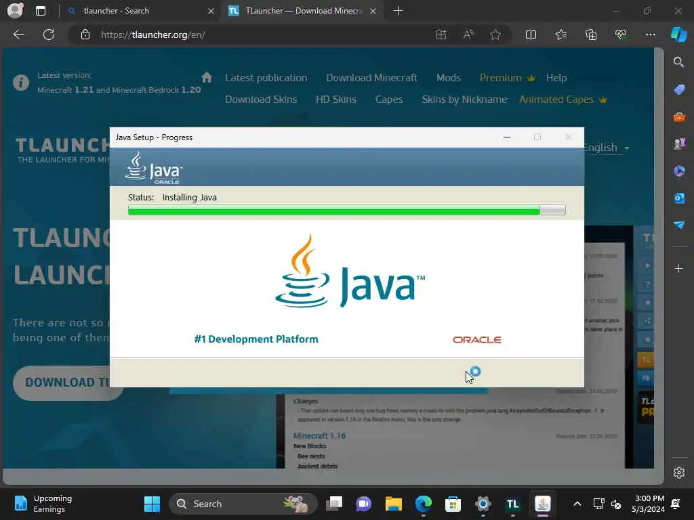Go to Capes page

pos(389,100)
